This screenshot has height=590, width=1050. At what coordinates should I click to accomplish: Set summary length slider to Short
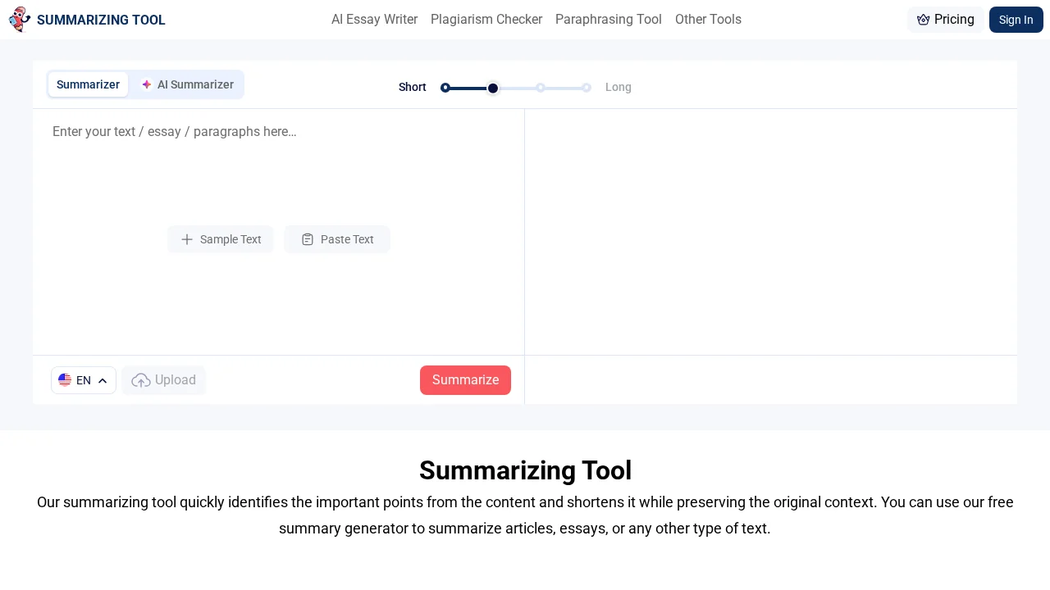(445, 88)
